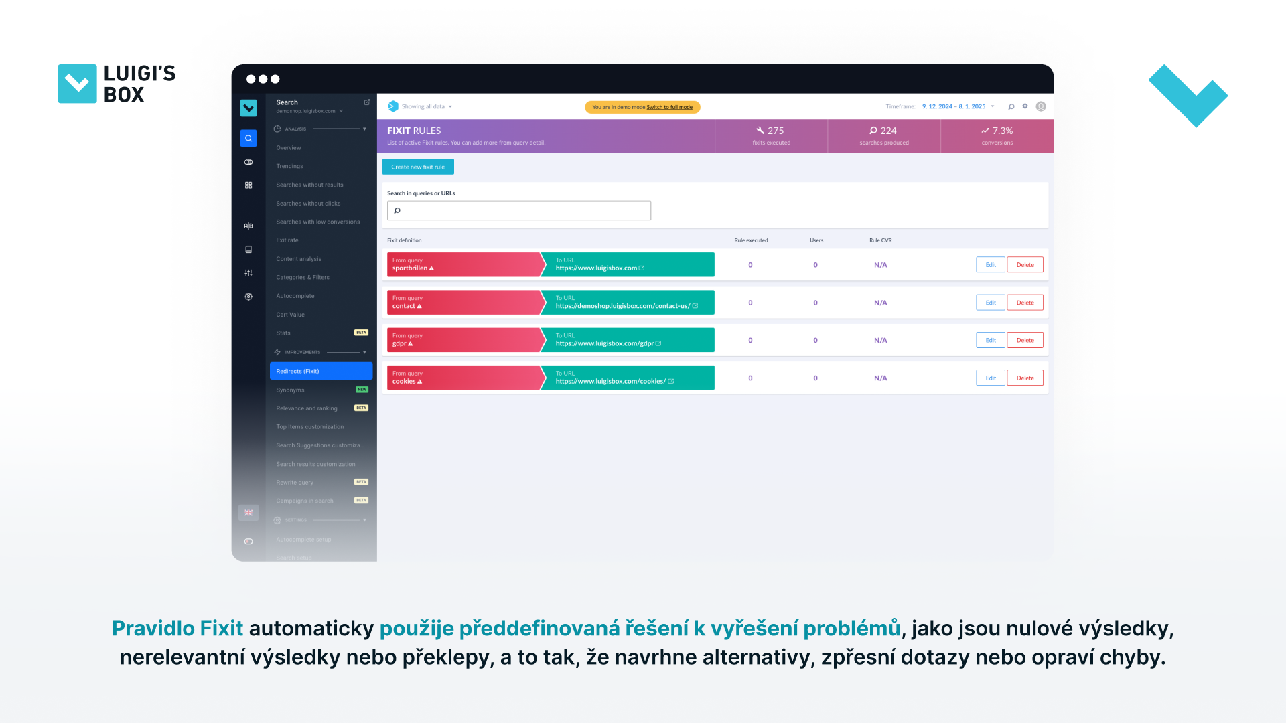
Task: Click the Luigi's Box logo in the app rail
Action: click(x=248, y=108)
